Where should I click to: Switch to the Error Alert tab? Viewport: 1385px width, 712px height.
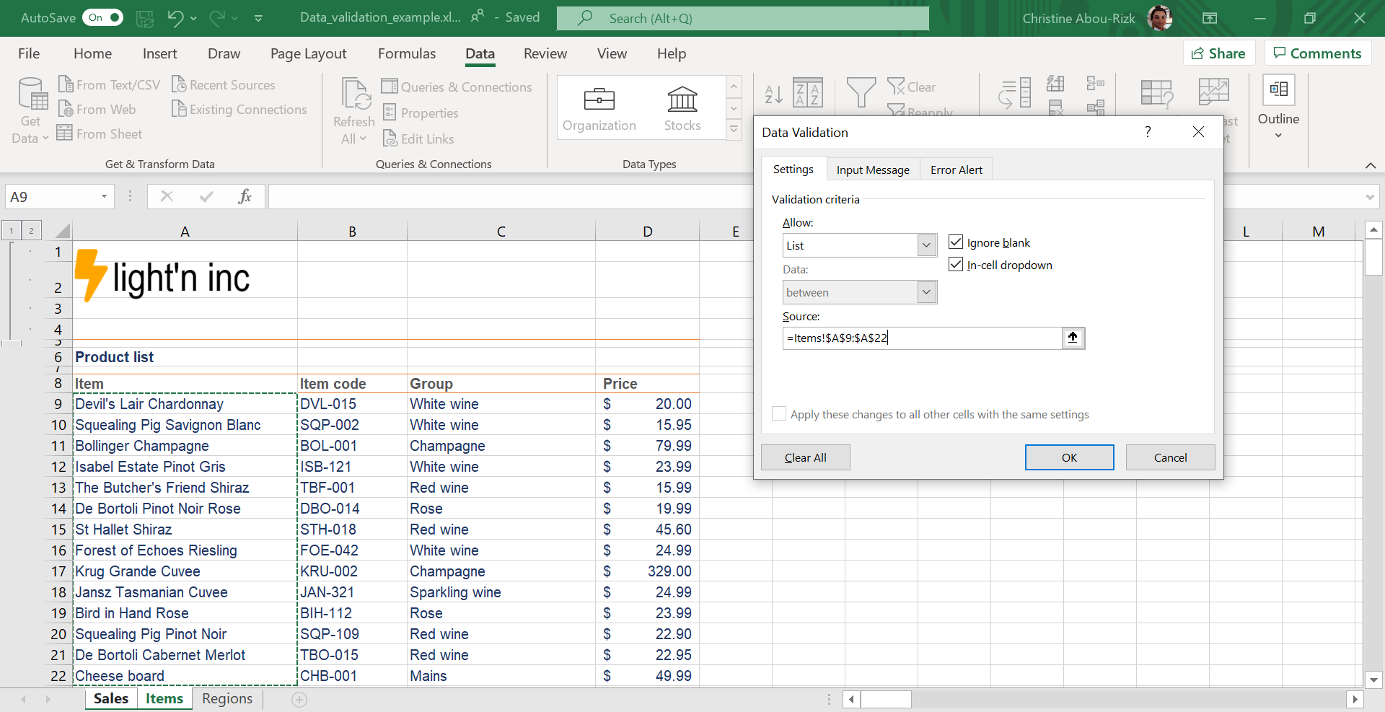[956, 170]
